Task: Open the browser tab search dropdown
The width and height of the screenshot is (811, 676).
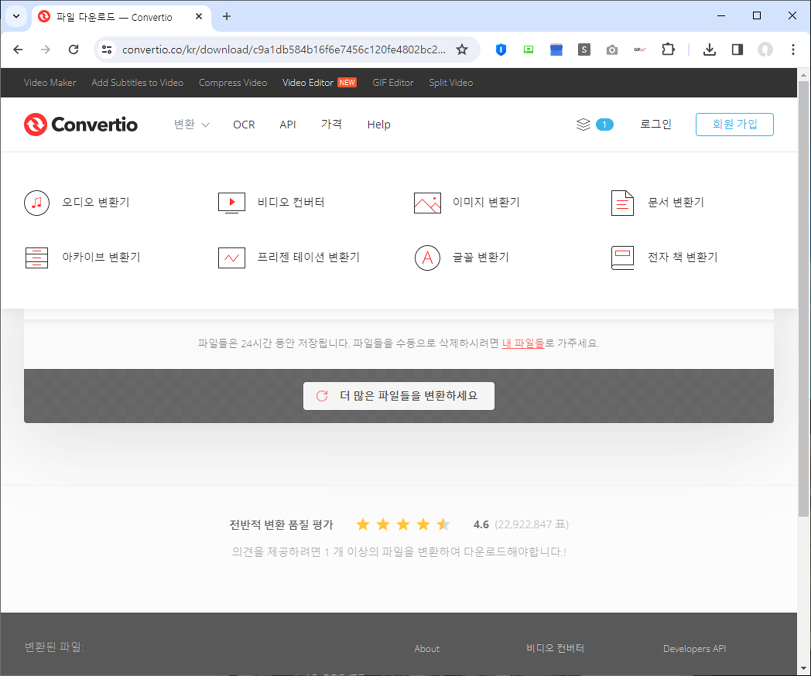Action: (x=15, y=16)
